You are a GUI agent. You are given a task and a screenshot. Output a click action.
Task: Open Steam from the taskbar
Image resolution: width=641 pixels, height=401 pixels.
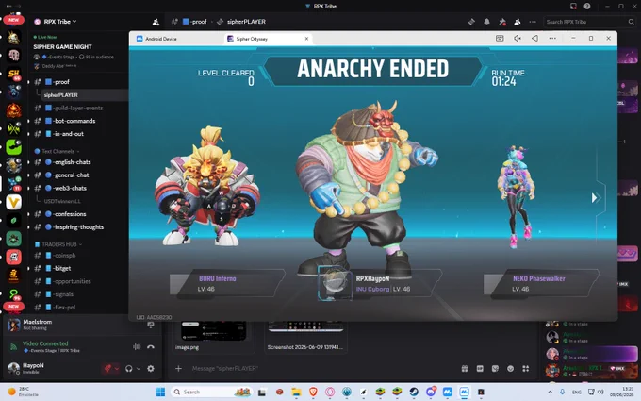414,392
